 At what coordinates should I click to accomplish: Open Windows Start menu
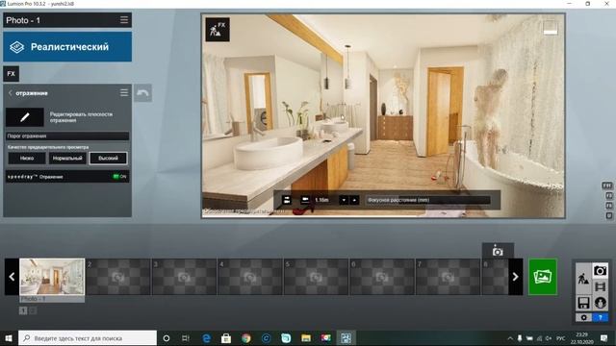[9, 338]
